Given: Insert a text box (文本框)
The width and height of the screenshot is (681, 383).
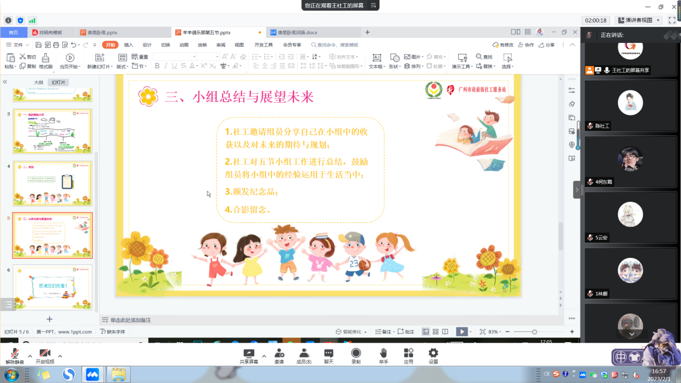Looking at the screenshot, I should pos(377,61).
